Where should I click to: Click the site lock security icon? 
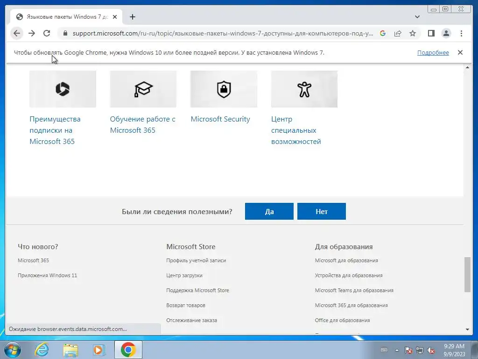(65, 33)
